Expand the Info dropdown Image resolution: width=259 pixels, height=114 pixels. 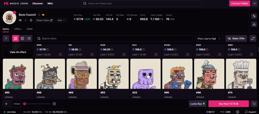pyautogui.click(x=61, y=20)
